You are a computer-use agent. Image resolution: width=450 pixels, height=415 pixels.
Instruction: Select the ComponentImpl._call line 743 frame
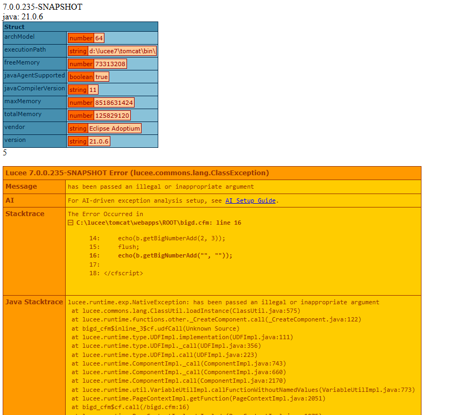click(x=179, y=363)
